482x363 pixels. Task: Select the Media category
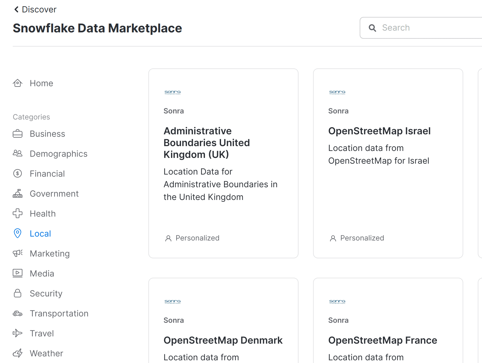click(x=34, y=273)
